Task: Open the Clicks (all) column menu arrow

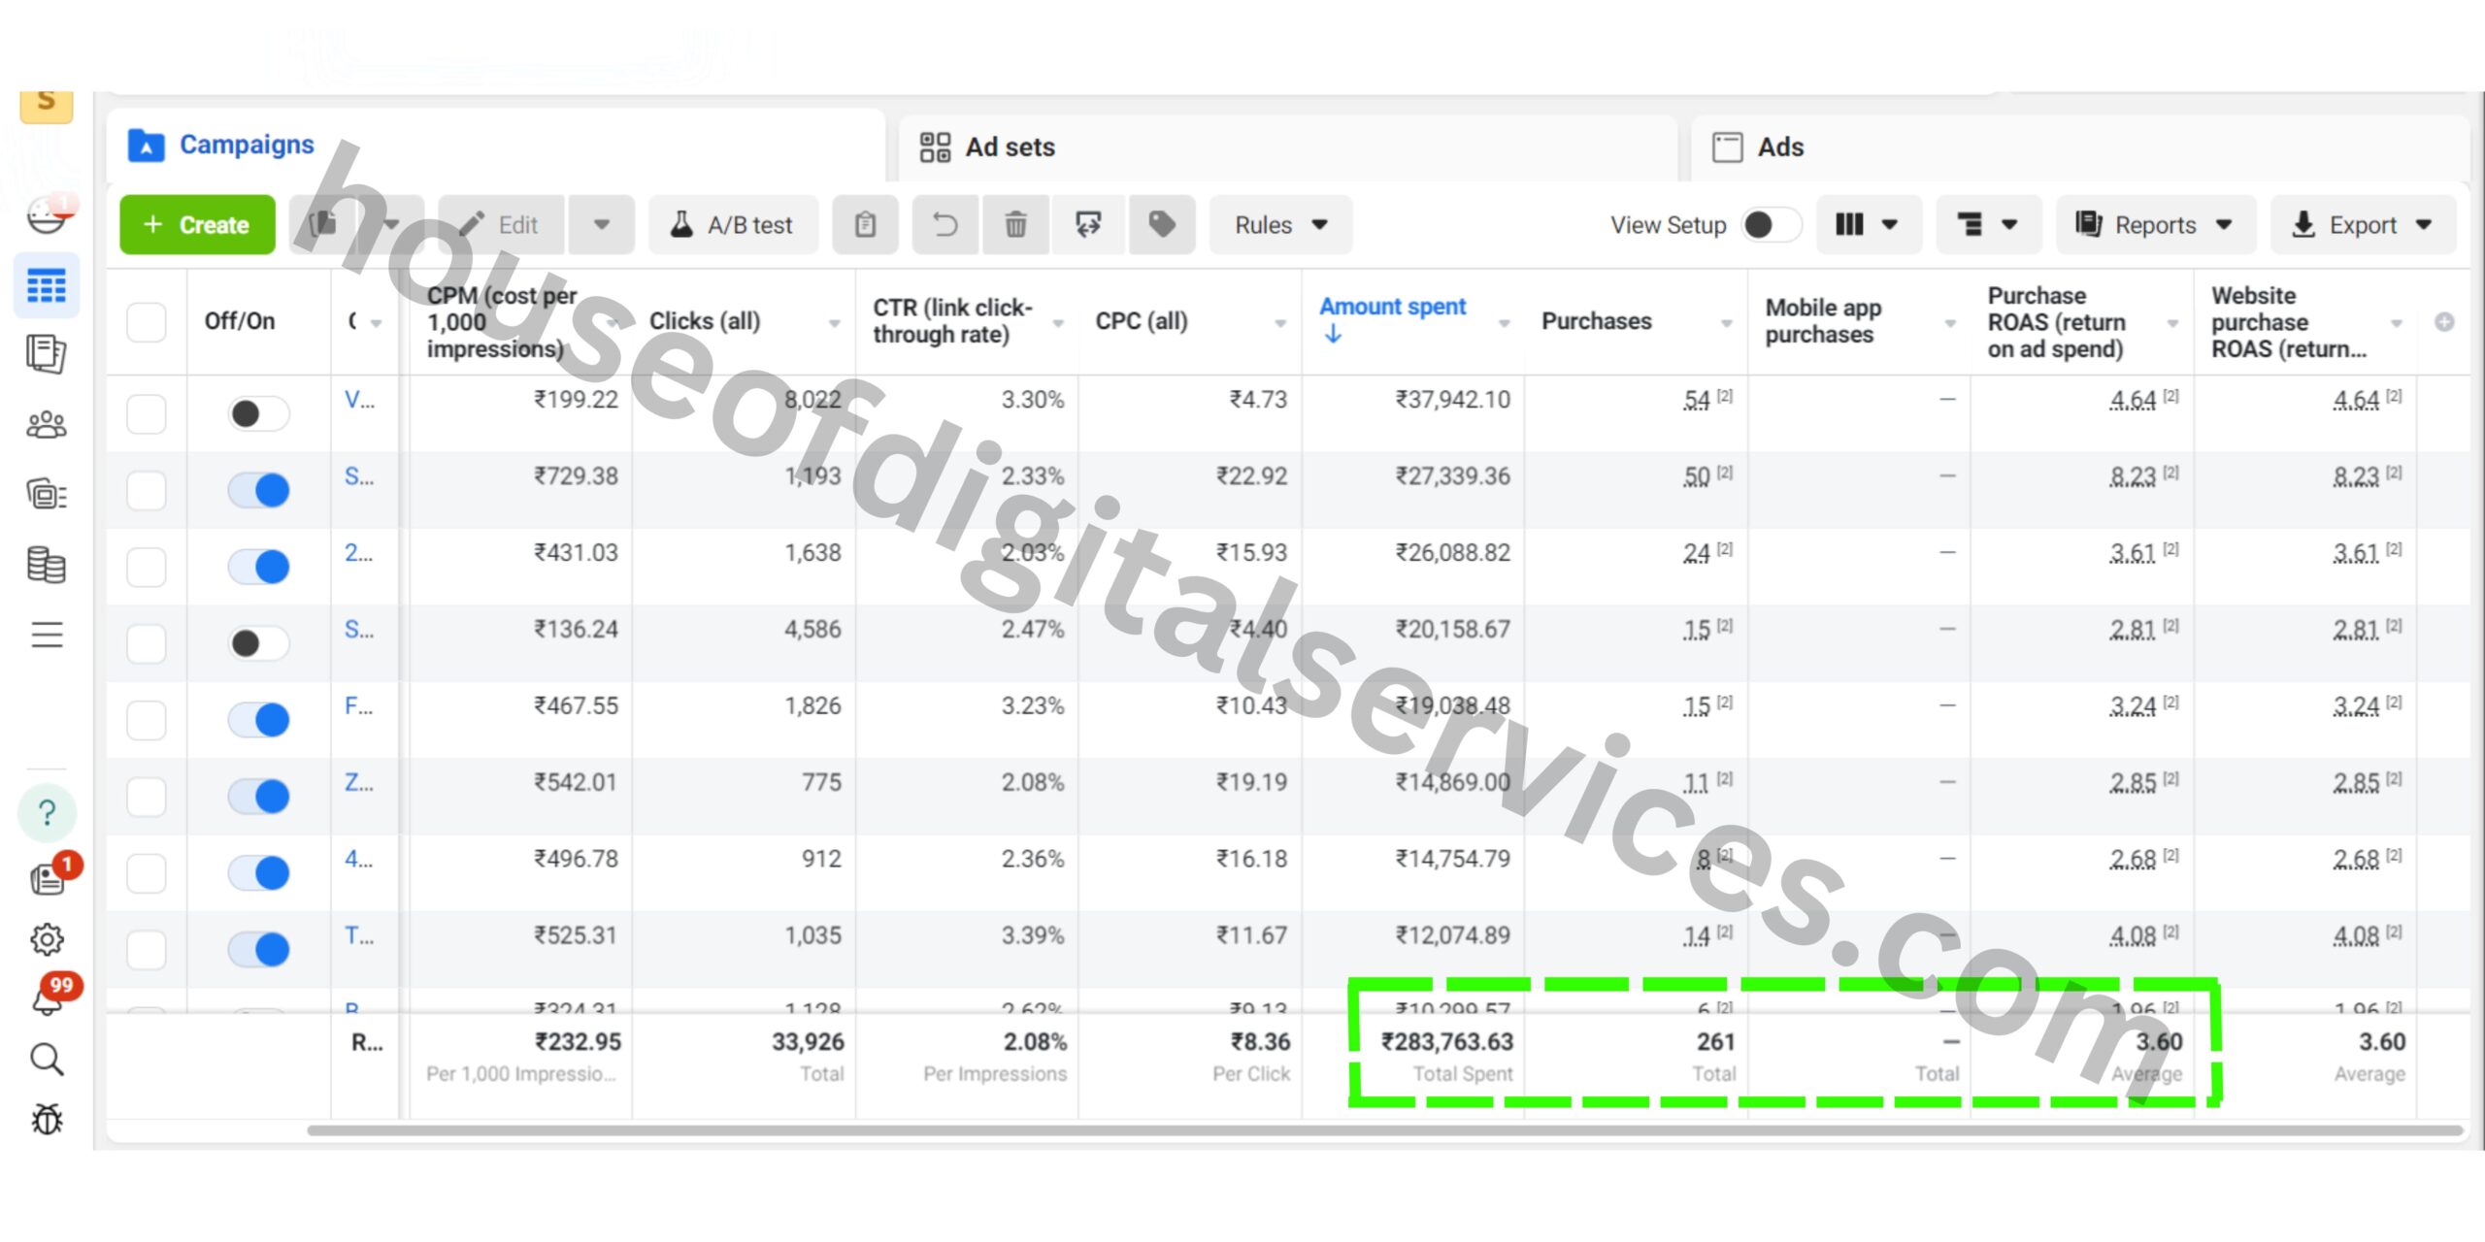Action: pos(834,323)
